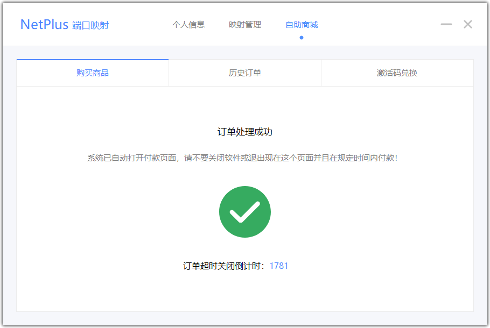Click the 订单超时关闭倒计时 label
This screenshot has height=328, width=490.
click(x=225, y=266)
